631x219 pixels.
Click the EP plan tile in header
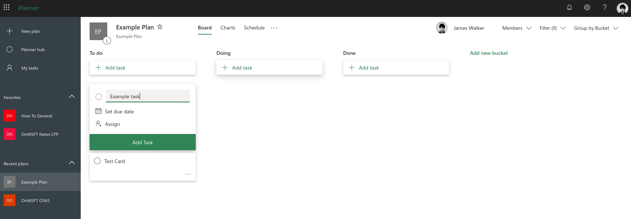point(98,31)
